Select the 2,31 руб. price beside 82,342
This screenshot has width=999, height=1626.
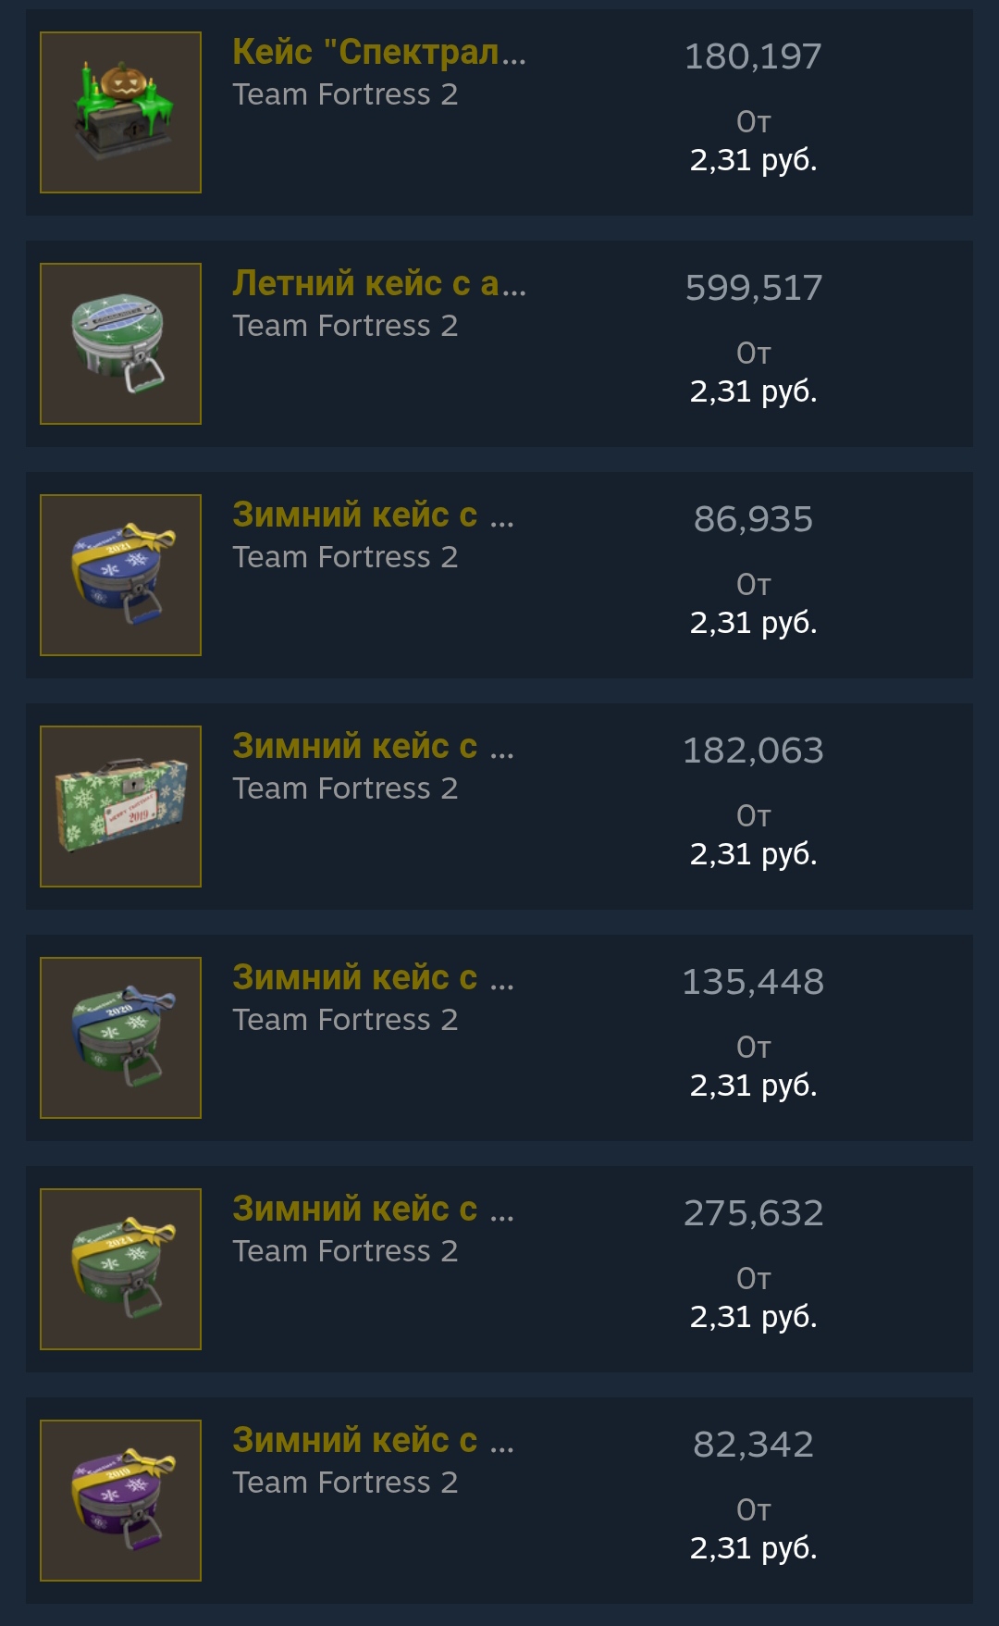click(753, 1548)
